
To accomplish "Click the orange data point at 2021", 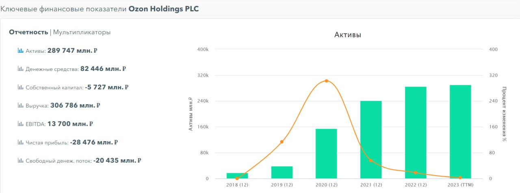I will (371, 161).
